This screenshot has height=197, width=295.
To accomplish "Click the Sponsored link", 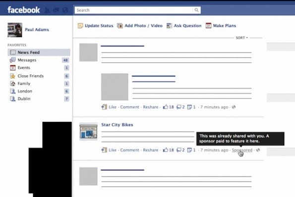I will tap(242, 150).
